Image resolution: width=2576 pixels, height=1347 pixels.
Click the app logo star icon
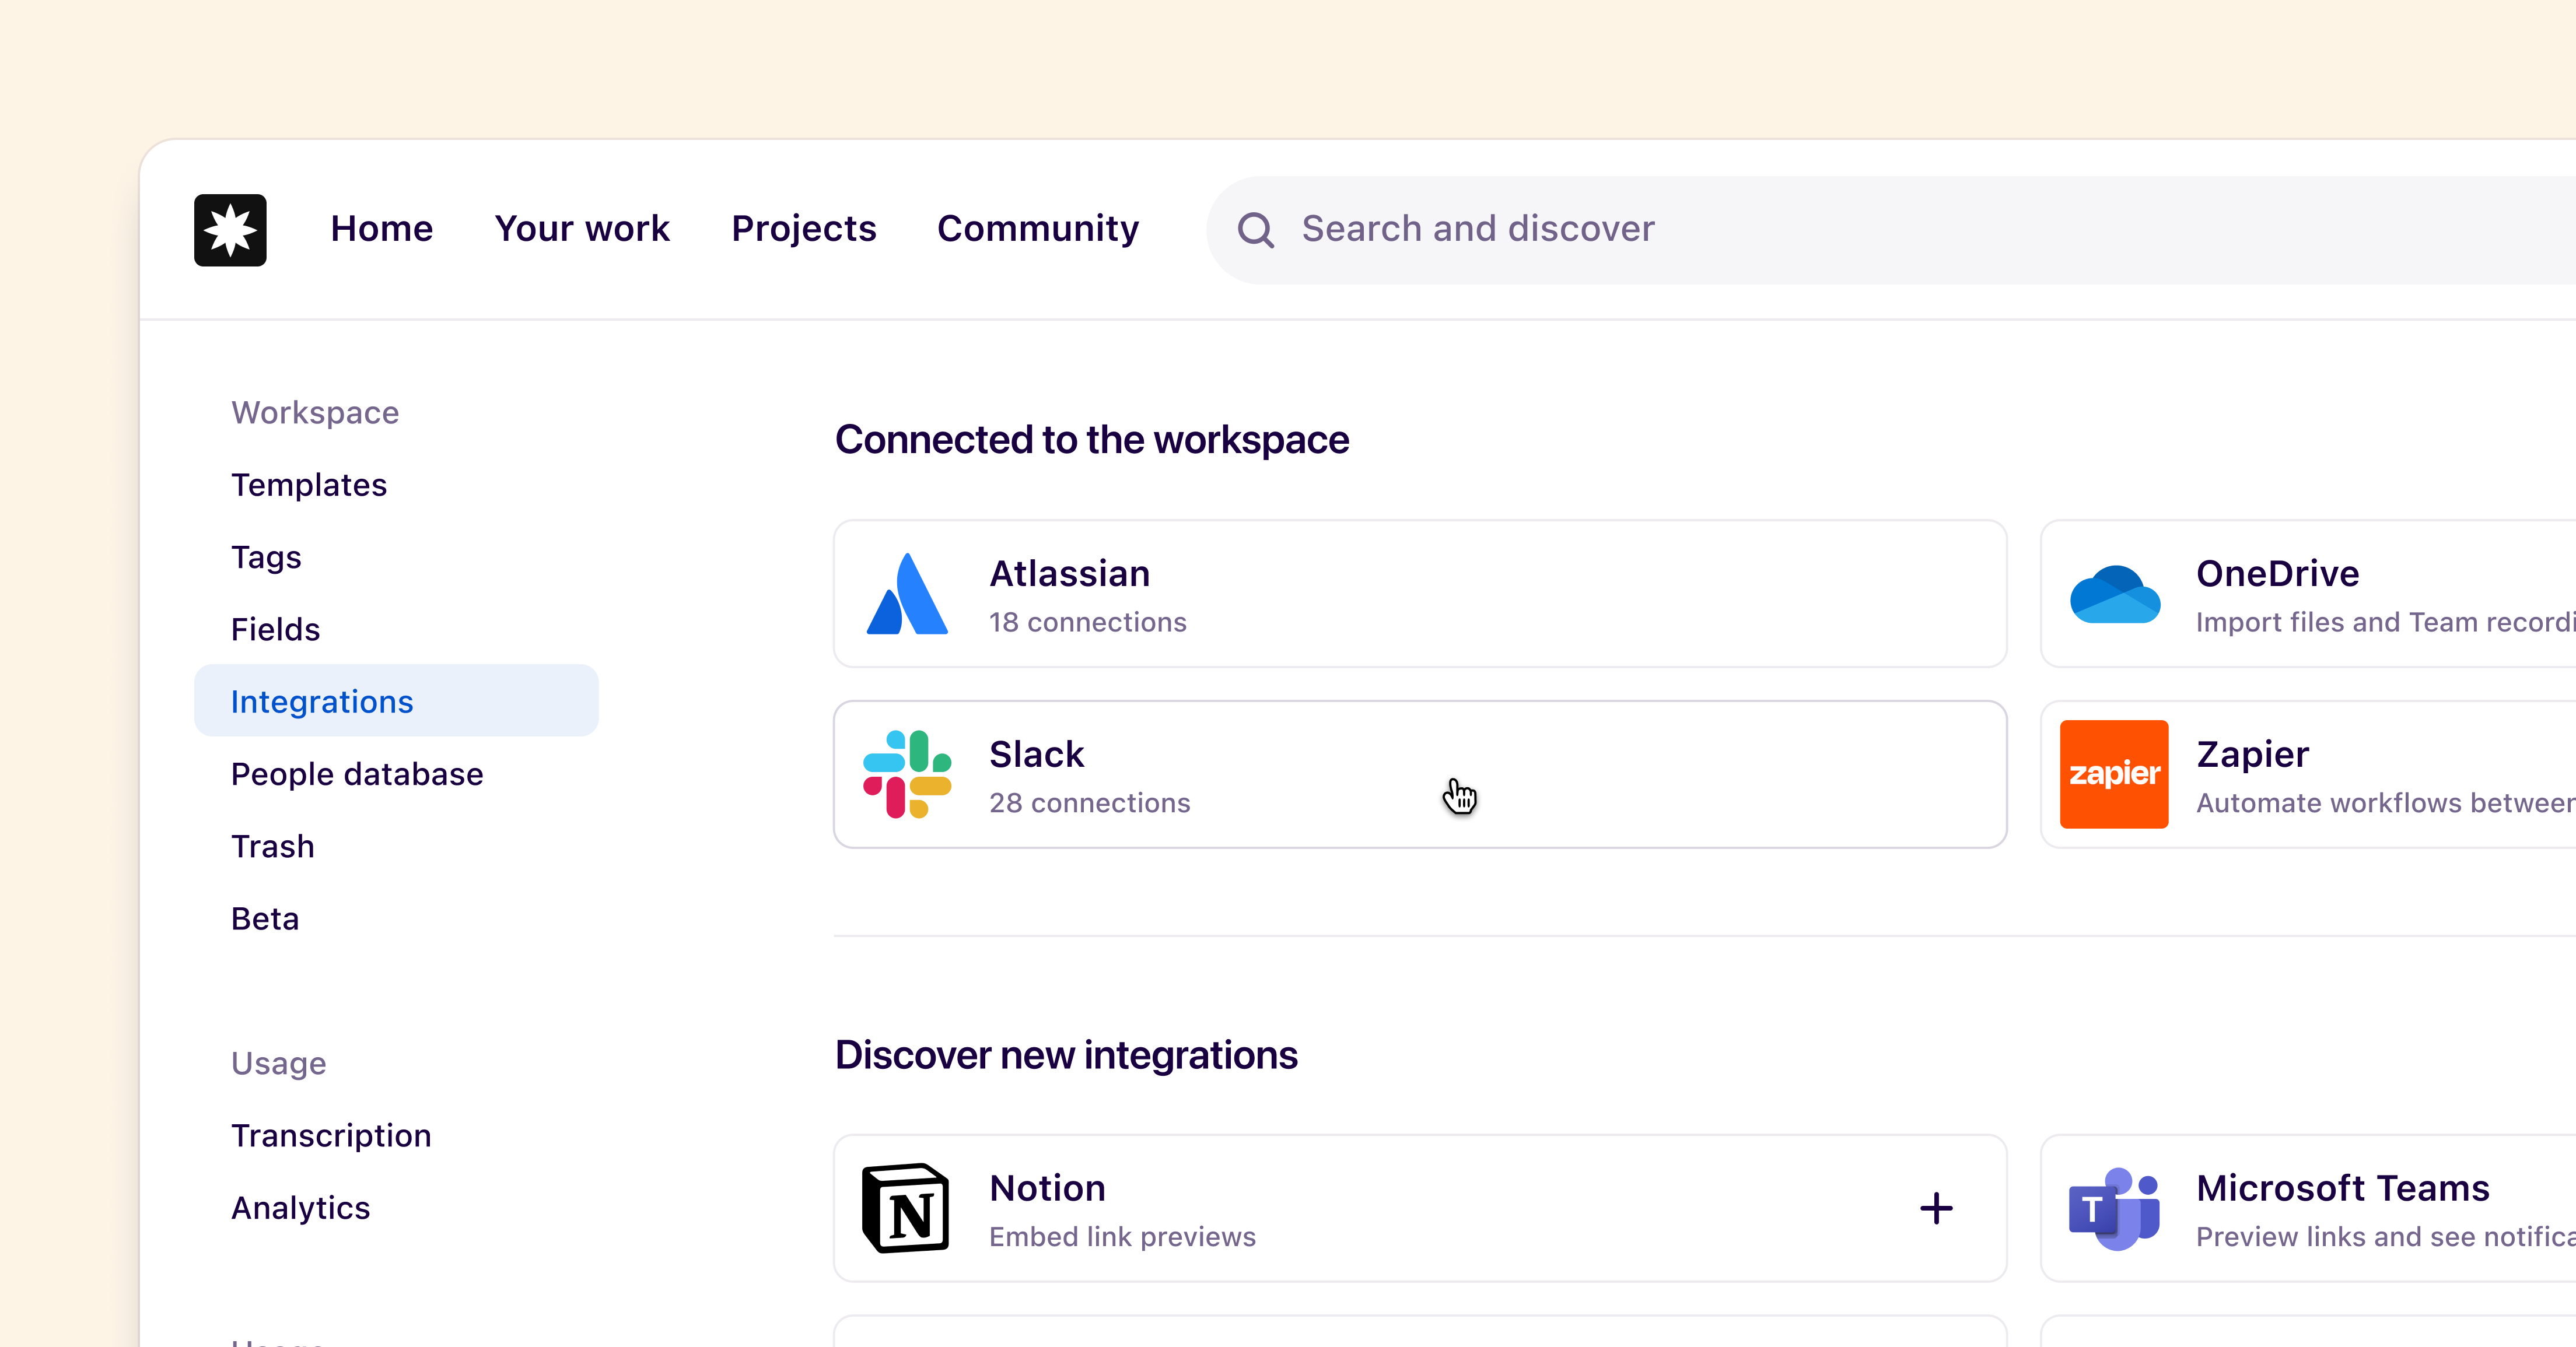pos(230,229)
